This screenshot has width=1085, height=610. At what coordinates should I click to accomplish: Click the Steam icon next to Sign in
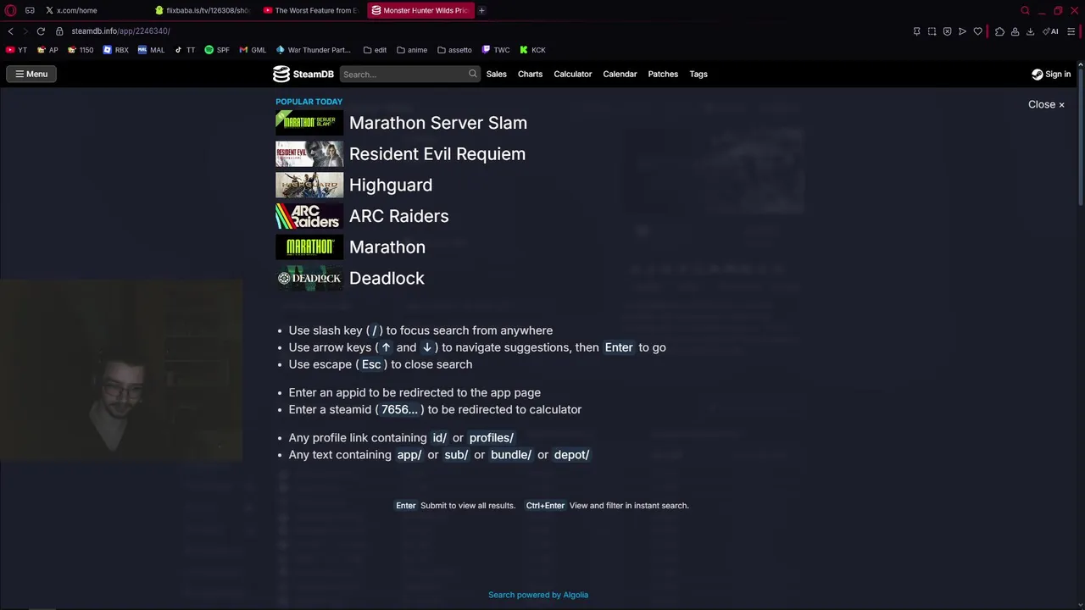click(1037, 74)
